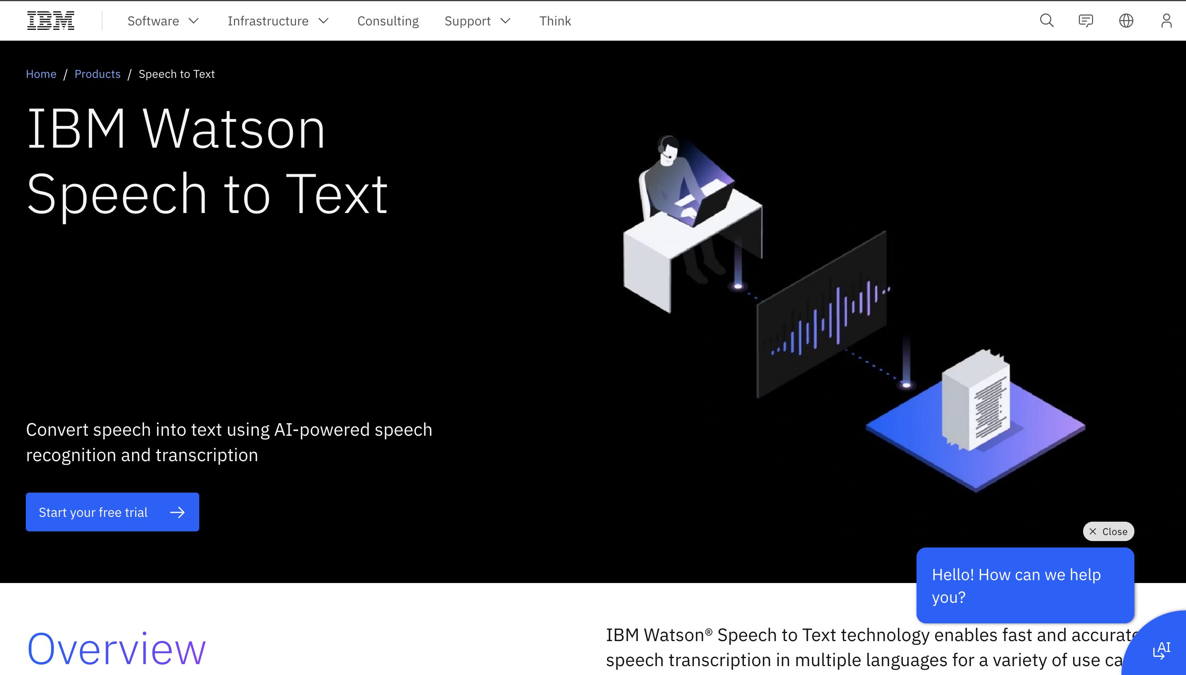Open the 'Hello! How can we help you?' chat bubble

pos(1025,585)
